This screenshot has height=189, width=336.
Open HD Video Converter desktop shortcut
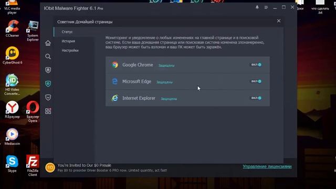[12, 85]
